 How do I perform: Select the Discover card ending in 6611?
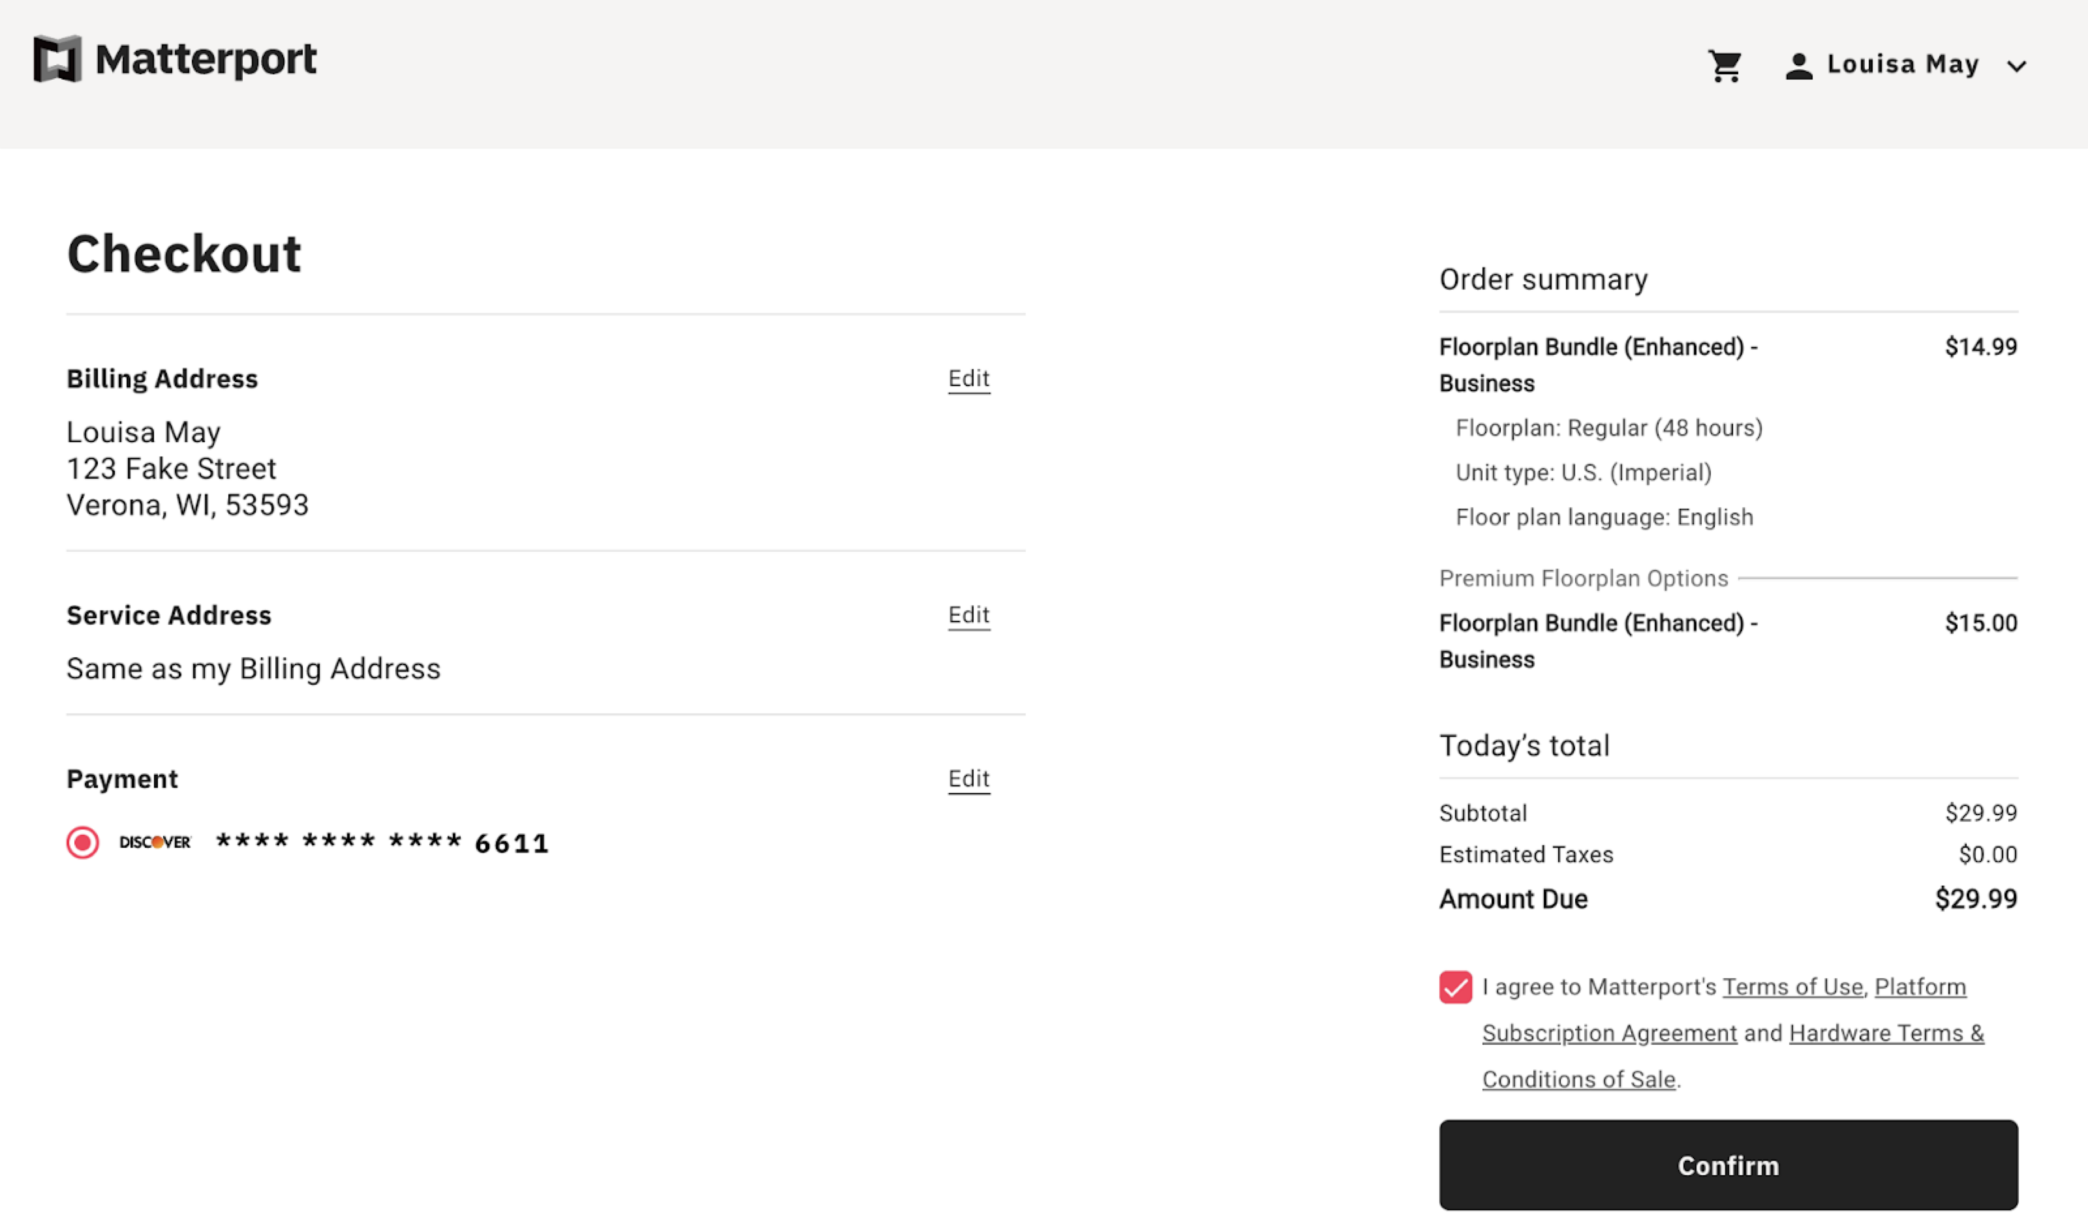82,842
